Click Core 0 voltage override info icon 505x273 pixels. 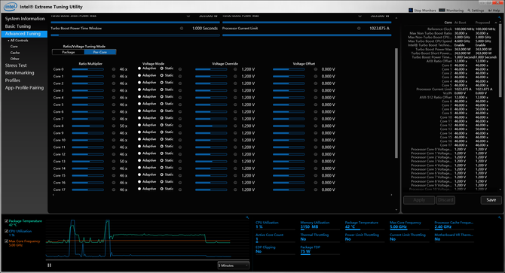point(235,69)
